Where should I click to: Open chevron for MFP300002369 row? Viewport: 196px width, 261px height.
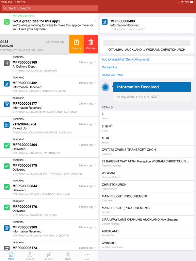tap(95, 227)
